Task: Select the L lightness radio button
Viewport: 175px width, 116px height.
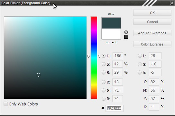Action: click(140, 56)
